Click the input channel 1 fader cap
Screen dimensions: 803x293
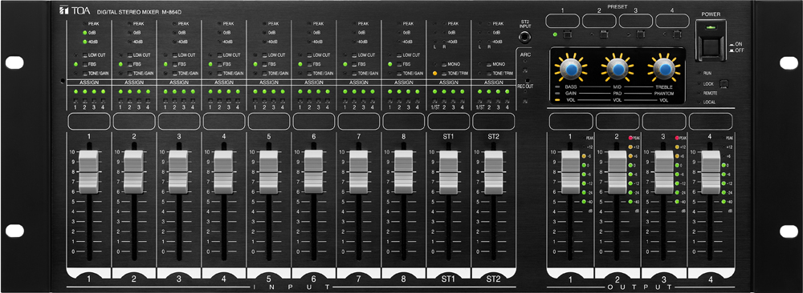[88, 172]
